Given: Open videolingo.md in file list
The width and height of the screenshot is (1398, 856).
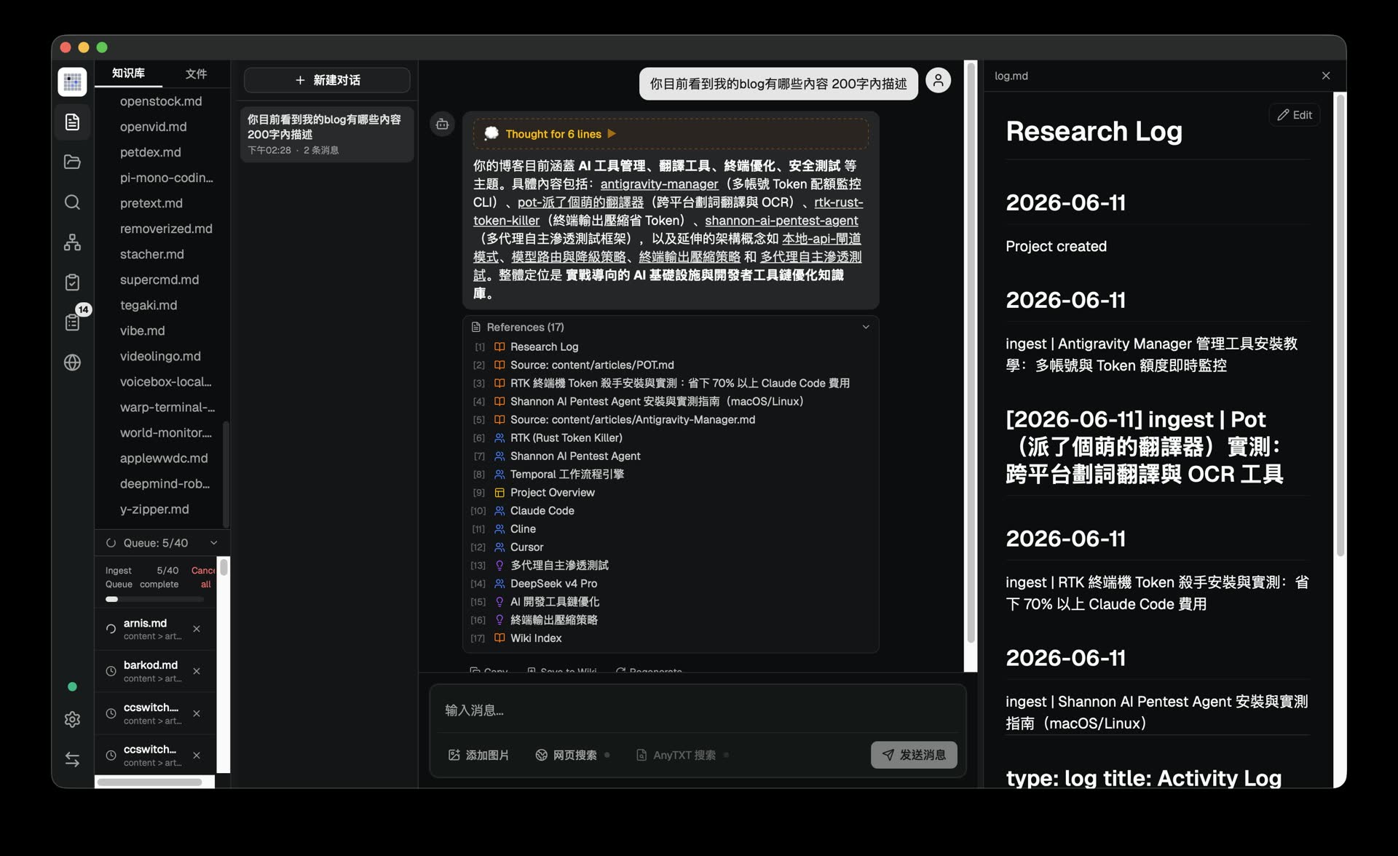Looking at the screenshot, I should pos(160,356).
